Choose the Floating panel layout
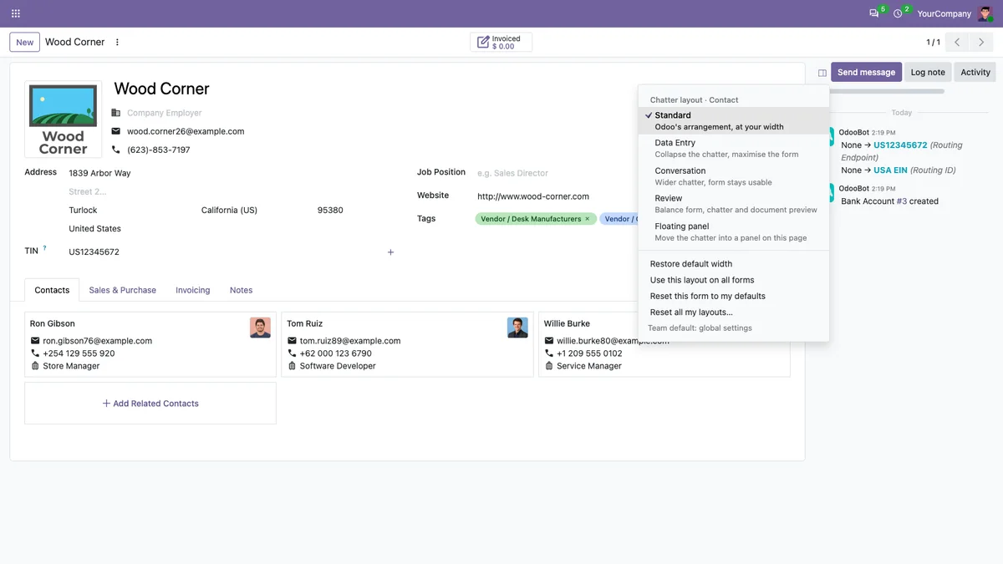Screen dimensions: 1003x564 click(734, 231)
